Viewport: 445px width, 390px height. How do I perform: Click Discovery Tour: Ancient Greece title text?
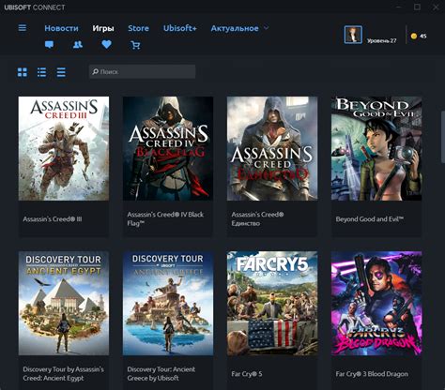tap(161, 373)
